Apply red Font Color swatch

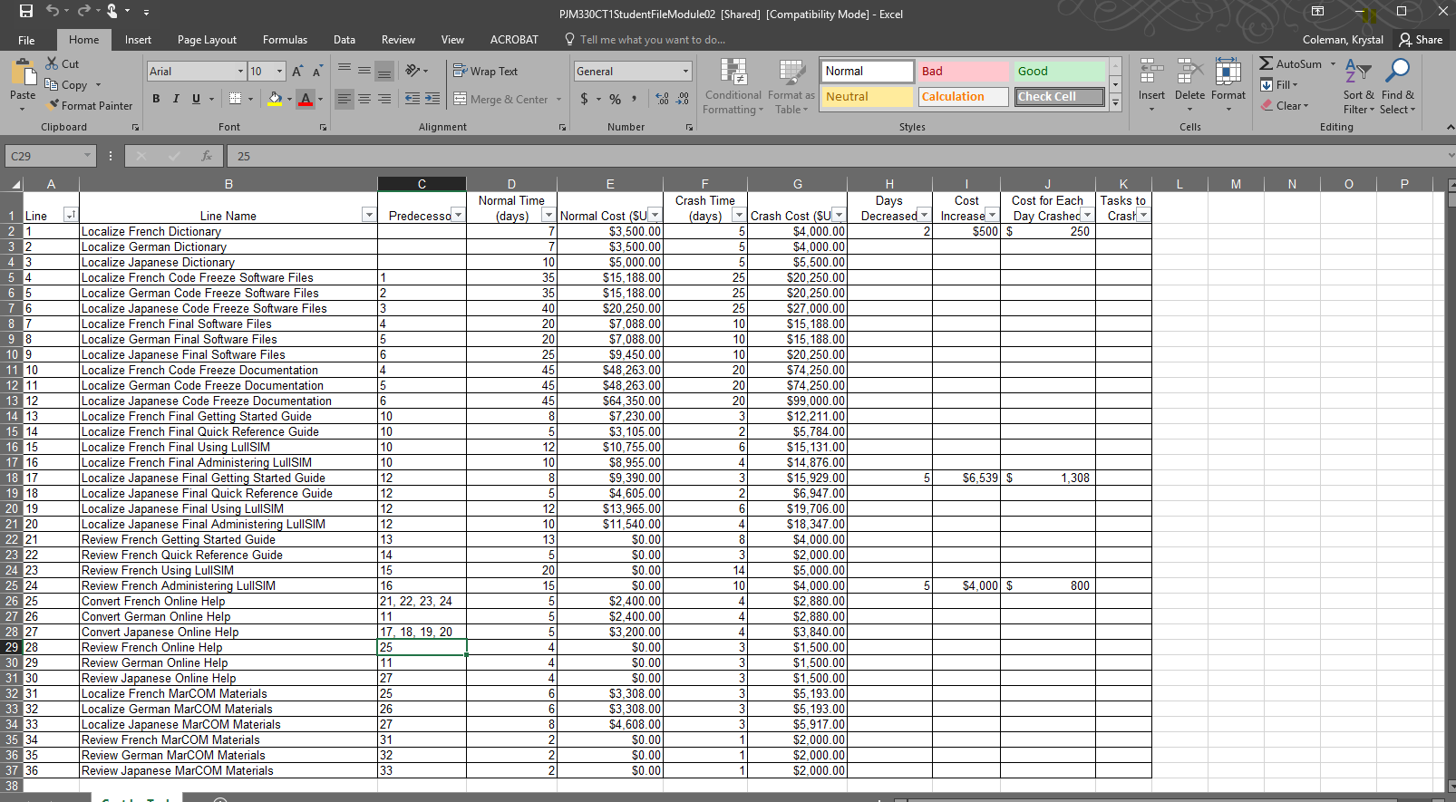tap(306, 98)
